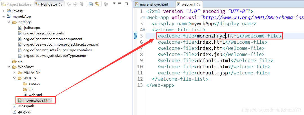The width and height of the screenshot is (304, 115).
Task: Fold the web-app element at line 2
Action: pos(144,18)
